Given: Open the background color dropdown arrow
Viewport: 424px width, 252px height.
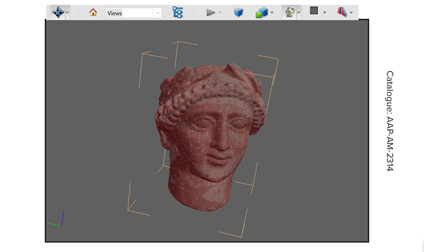Looking at the screenshot, I should 324,12.
